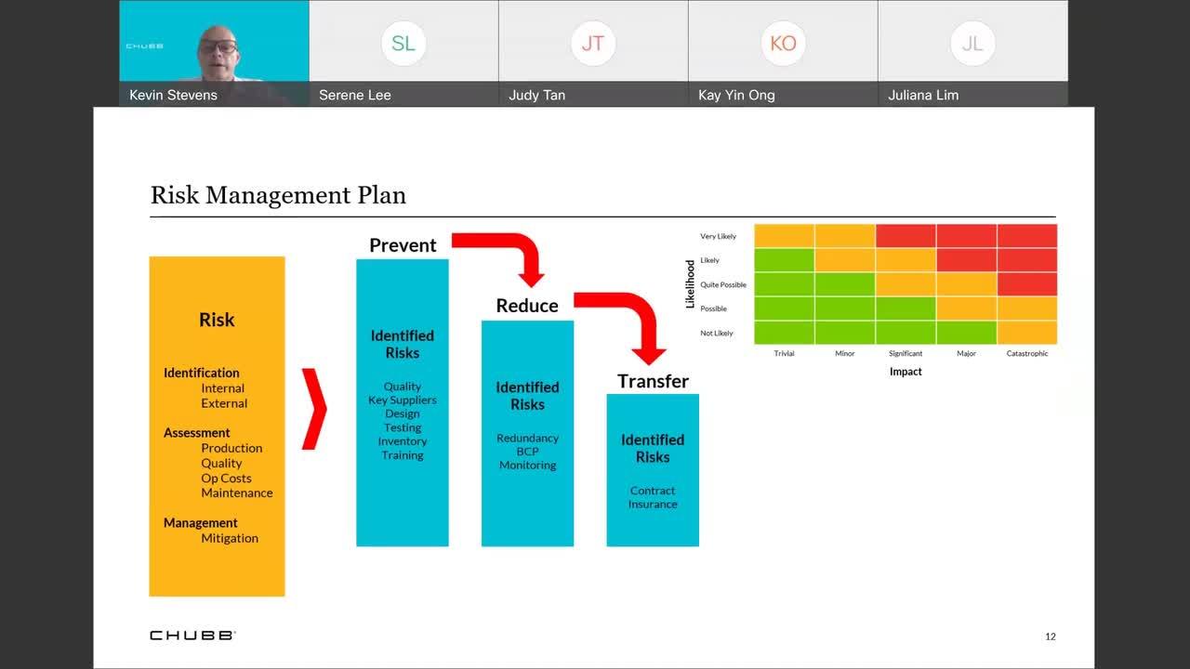Click the green Not Likely, Trivial matrix cell

tap(784, 333)
